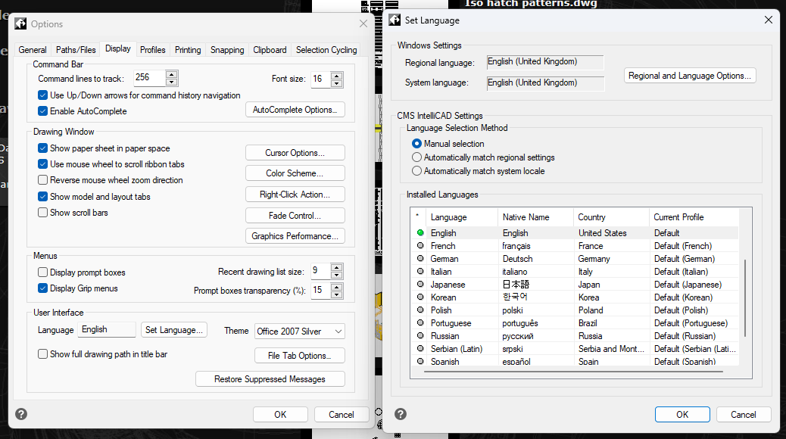The height and width of the screenshot is (439, 786).
Task: Toggle Display Grip menus checkbox
Action: [x=42, y=288]
